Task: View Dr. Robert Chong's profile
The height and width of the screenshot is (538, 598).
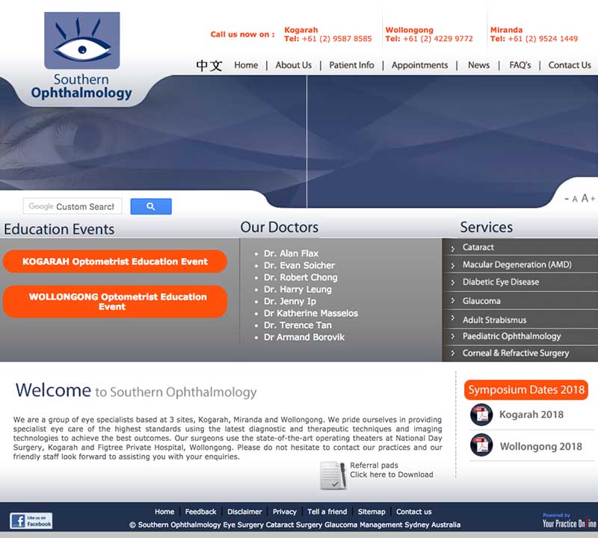Action: 300,277
